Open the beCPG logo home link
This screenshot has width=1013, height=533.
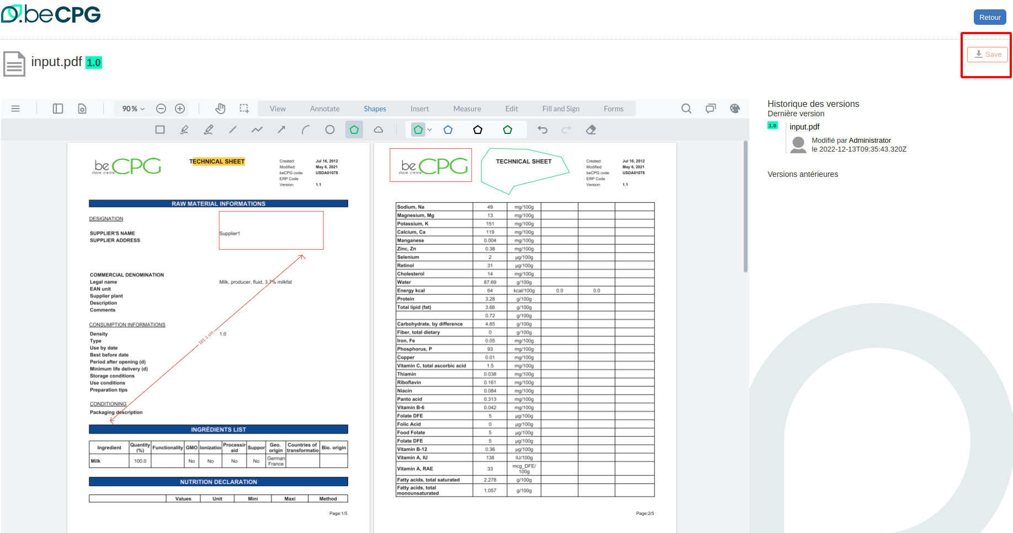click(51, 14)
